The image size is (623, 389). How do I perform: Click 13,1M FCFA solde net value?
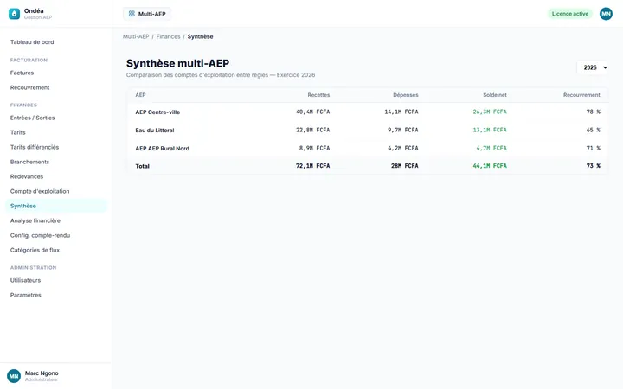tap(490, 130)
